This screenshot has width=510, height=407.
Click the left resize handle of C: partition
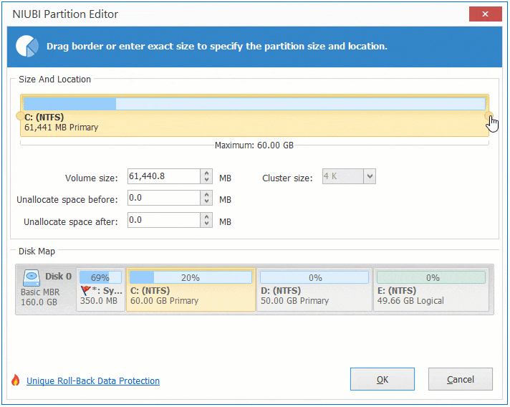pyautogui.click(x=19, y=115)
